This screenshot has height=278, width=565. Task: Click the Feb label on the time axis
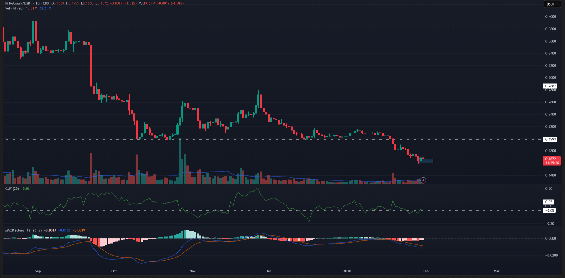(425, 271)
